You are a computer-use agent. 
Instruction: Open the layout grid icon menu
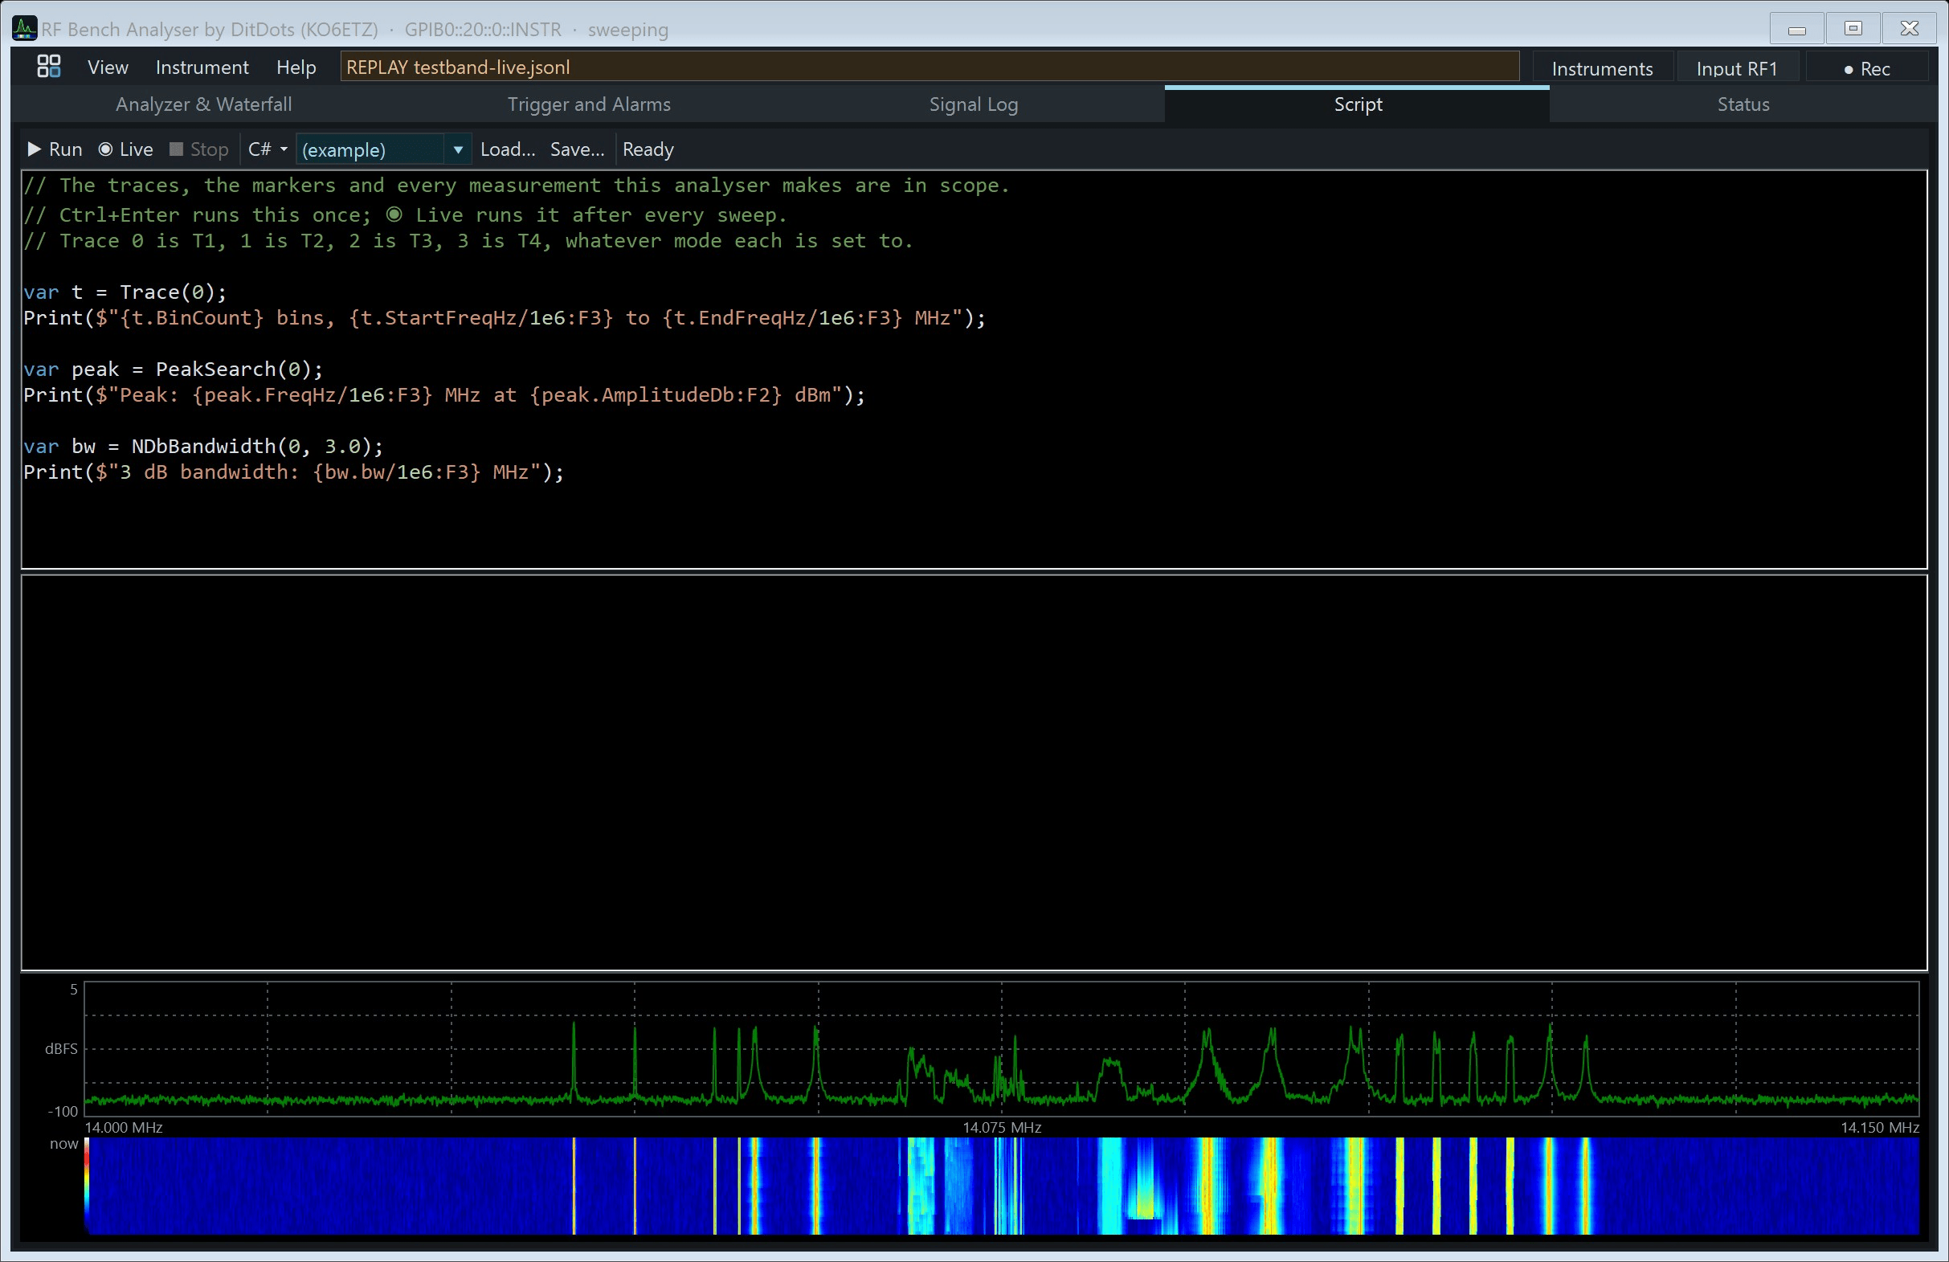49,67
